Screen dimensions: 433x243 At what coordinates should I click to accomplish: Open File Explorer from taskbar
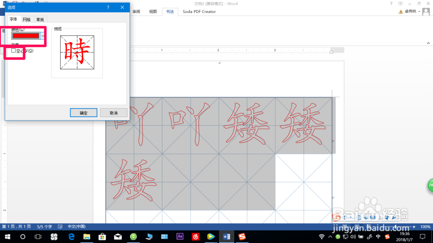[x=87, y=237]
